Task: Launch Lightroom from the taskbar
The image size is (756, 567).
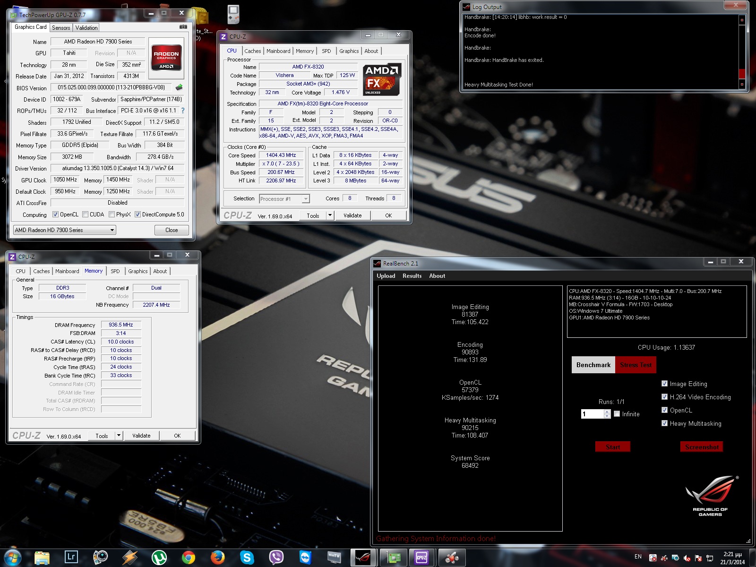Action: click(x=71, y=557)
